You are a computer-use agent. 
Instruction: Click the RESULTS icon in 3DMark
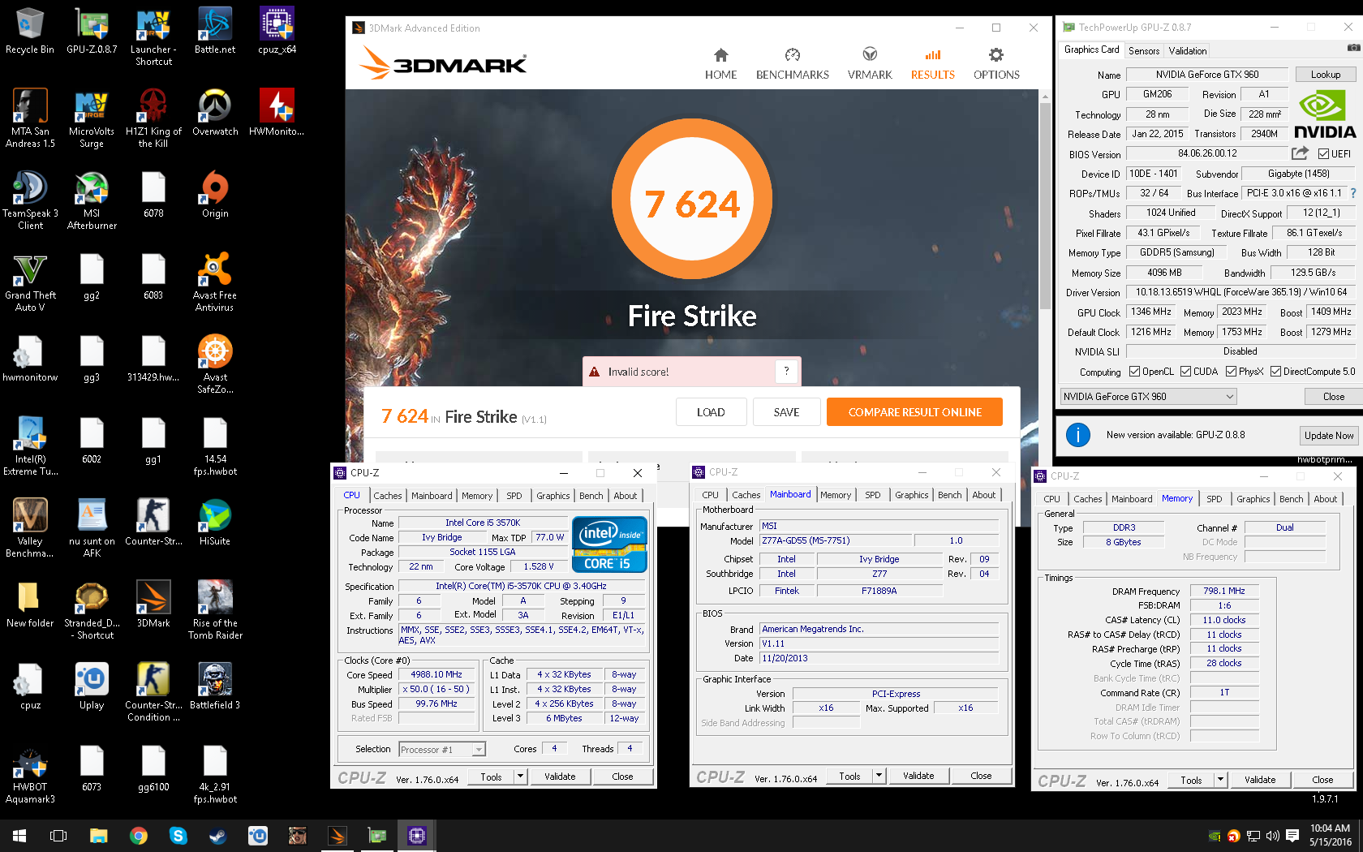(933, 55)
